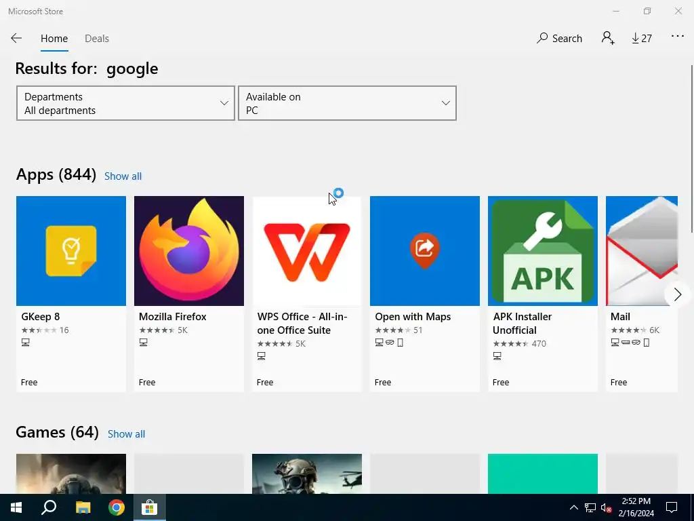Image resolution: width=694 pixels, height=521 pixels.
Task: Open the Open with Maps tile image
Action: coord(425,251)
